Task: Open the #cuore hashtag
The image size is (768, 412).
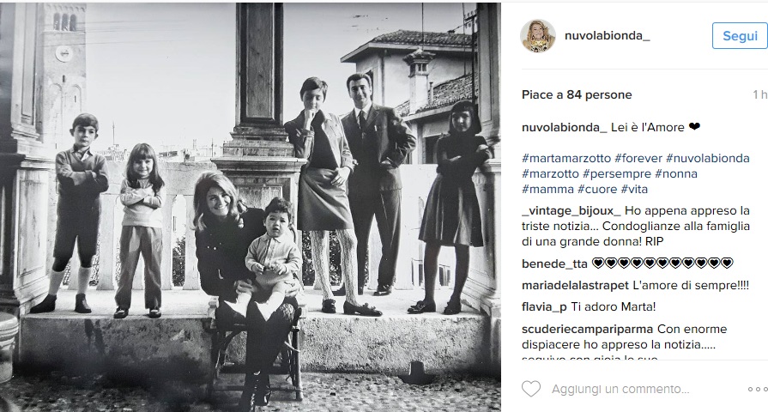Action: pyautogui.click(x=597, y=189)
